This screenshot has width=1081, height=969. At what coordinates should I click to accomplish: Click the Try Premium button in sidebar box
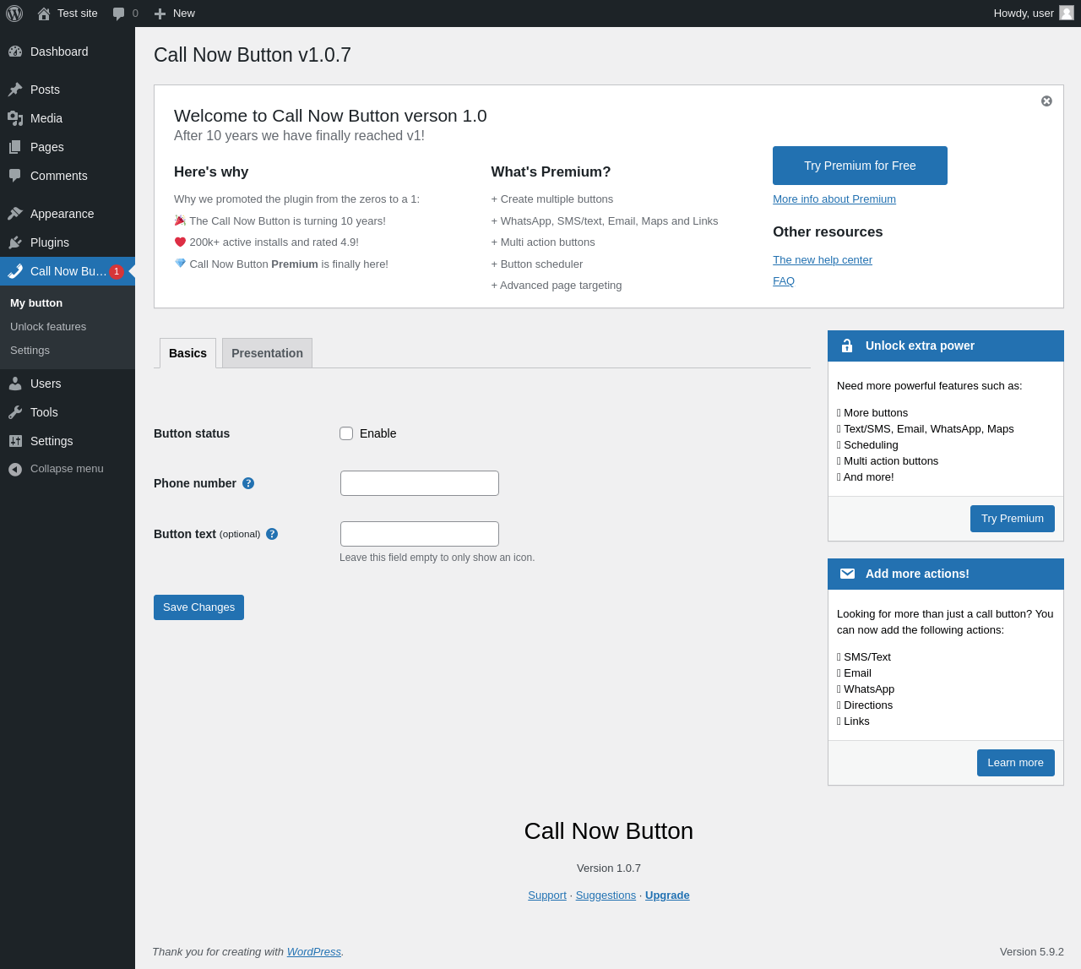coord(1013,519)
